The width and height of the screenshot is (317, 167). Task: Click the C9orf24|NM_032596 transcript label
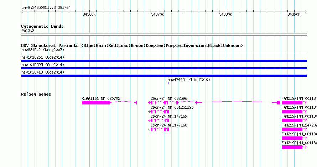pos(169,99)
